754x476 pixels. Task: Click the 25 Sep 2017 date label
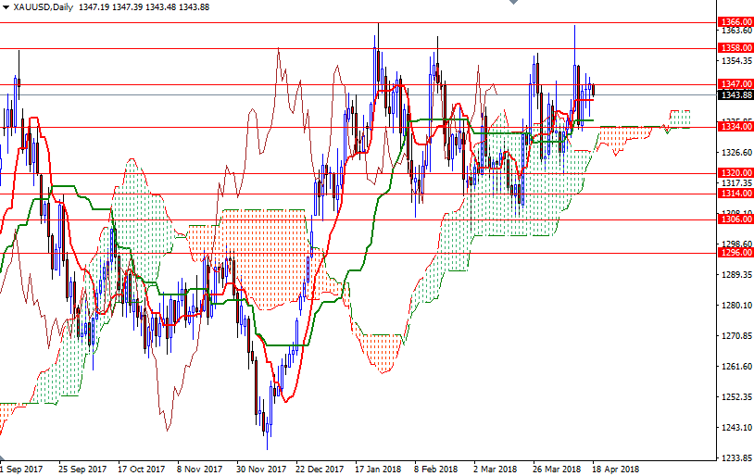pyautogui.click(x=82, y=469)
